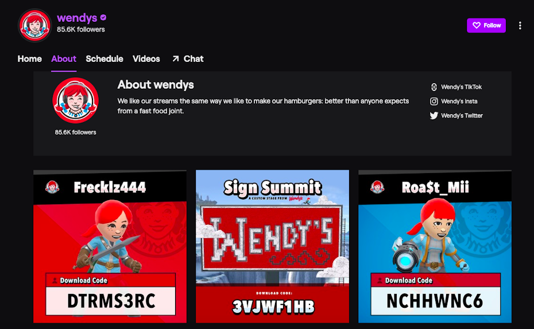Click the Wendy's logo on Frecklz444 card
The image size is (534, 329).
point(52,187)
